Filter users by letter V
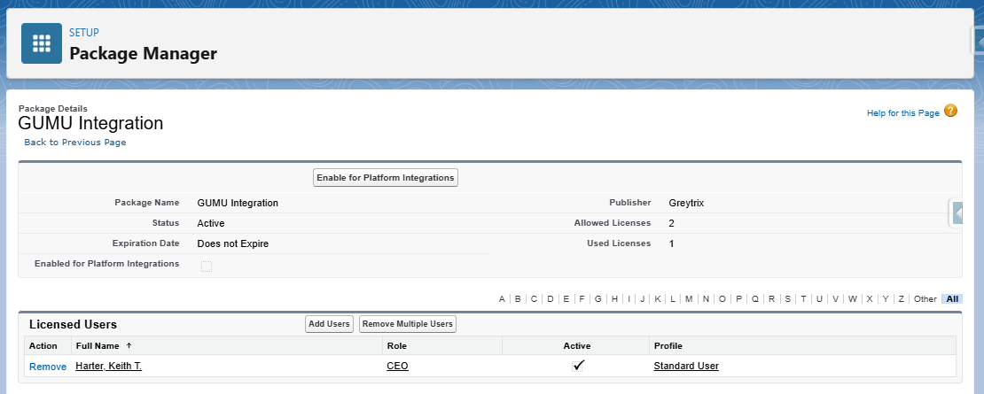This screenshot has width=984, height=394. click(x=835, y=298)
